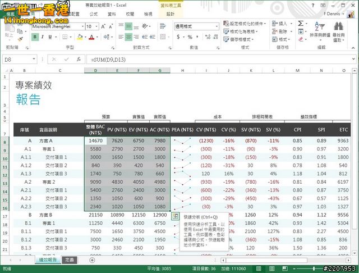Click the Find and Select binoculars icon
Image resolution: width=359 pixels, height=273 pixels.
coord(338,26)
